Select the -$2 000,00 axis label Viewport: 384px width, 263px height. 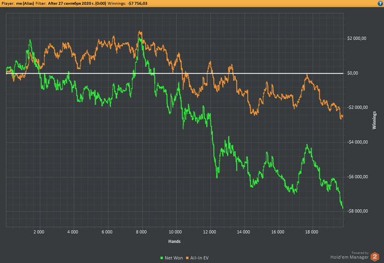pos(357,107)
